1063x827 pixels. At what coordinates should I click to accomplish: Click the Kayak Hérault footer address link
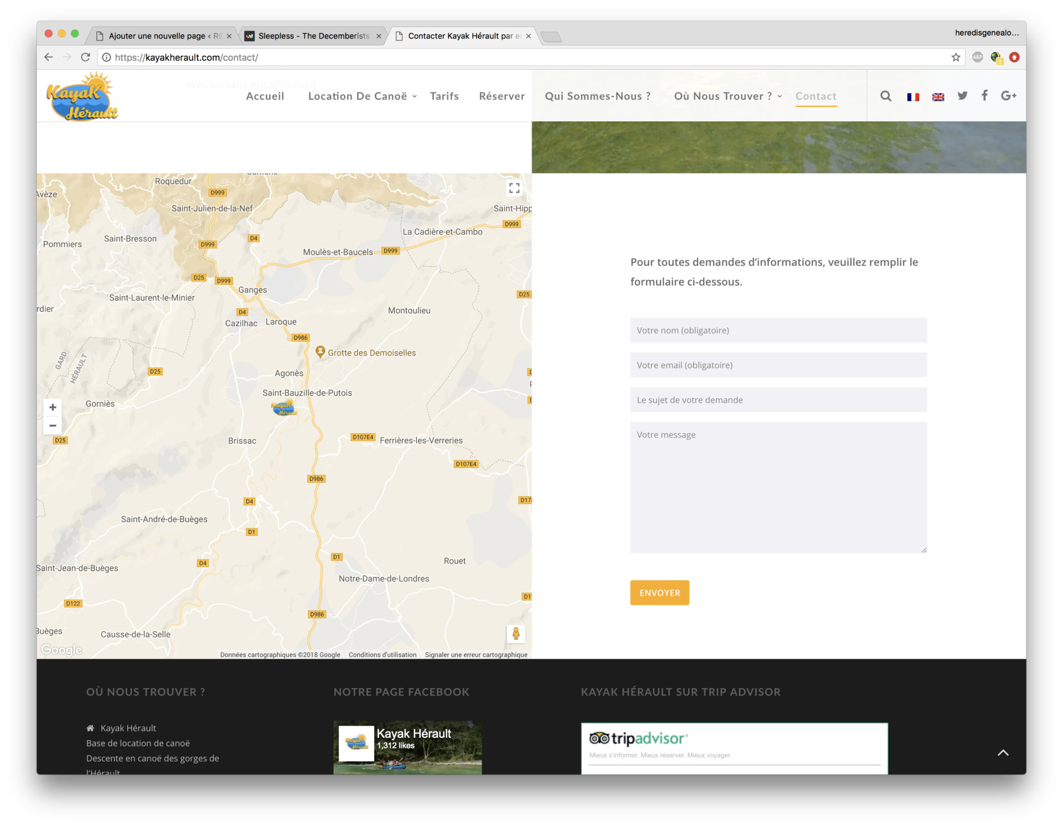128,728
